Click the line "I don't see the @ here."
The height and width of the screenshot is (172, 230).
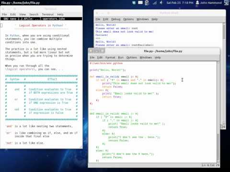128,154
